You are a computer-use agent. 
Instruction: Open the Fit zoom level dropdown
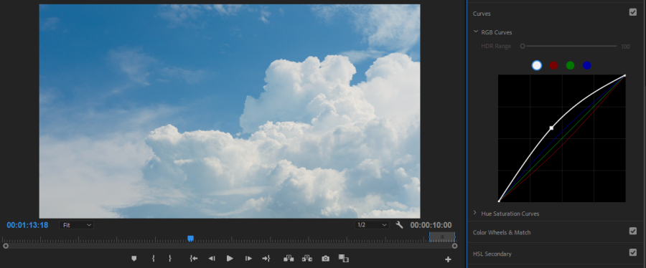77,225
